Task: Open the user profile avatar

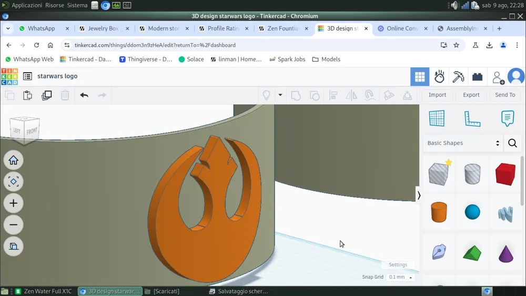Action: [x=517, y=76]
